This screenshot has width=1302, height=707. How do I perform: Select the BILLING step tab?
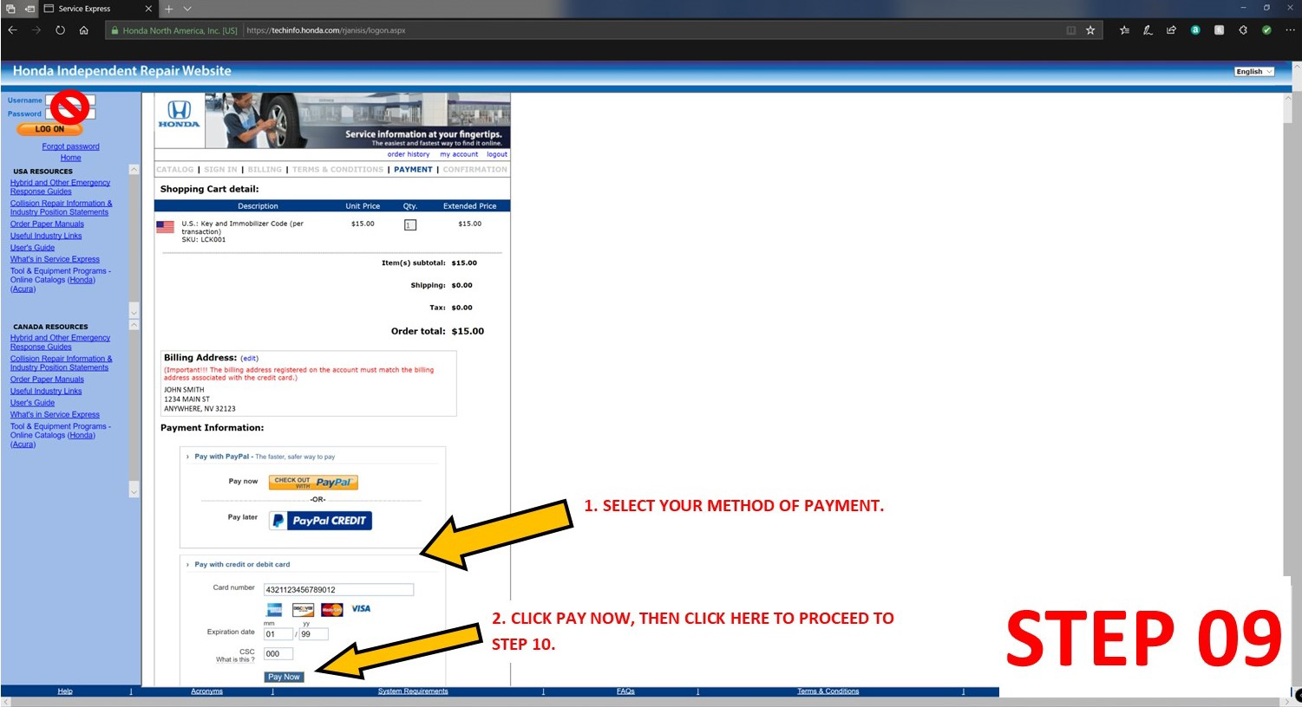[265, 170]
